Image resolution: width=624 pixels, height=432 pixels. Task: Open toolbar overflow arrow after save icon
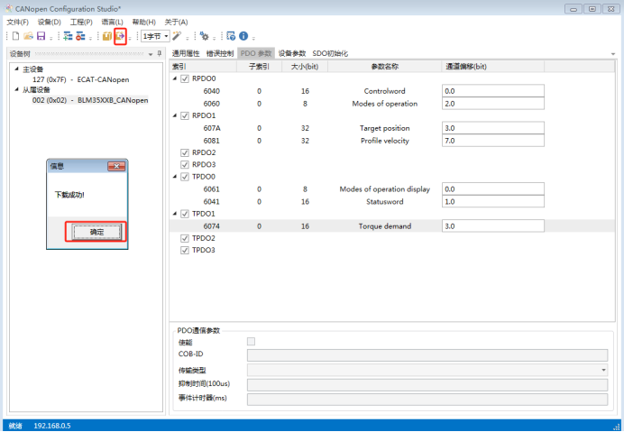(x=50, y=38)
